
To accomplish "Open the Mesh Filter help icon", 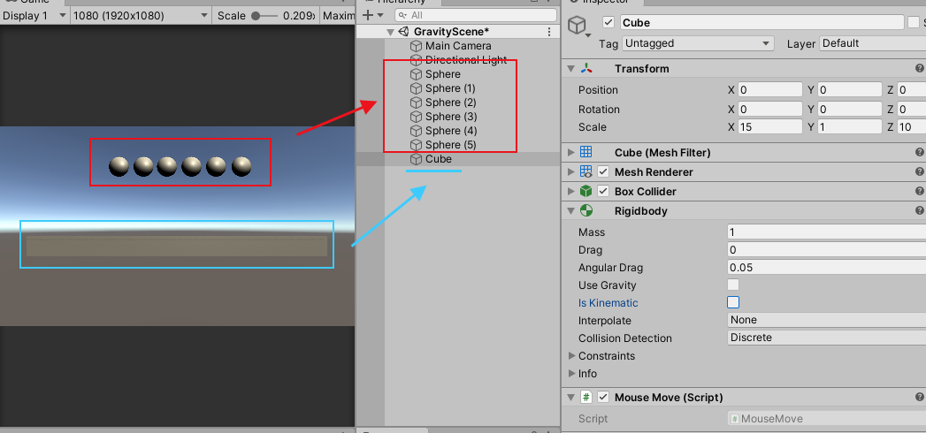I will (x=920, y=152).
